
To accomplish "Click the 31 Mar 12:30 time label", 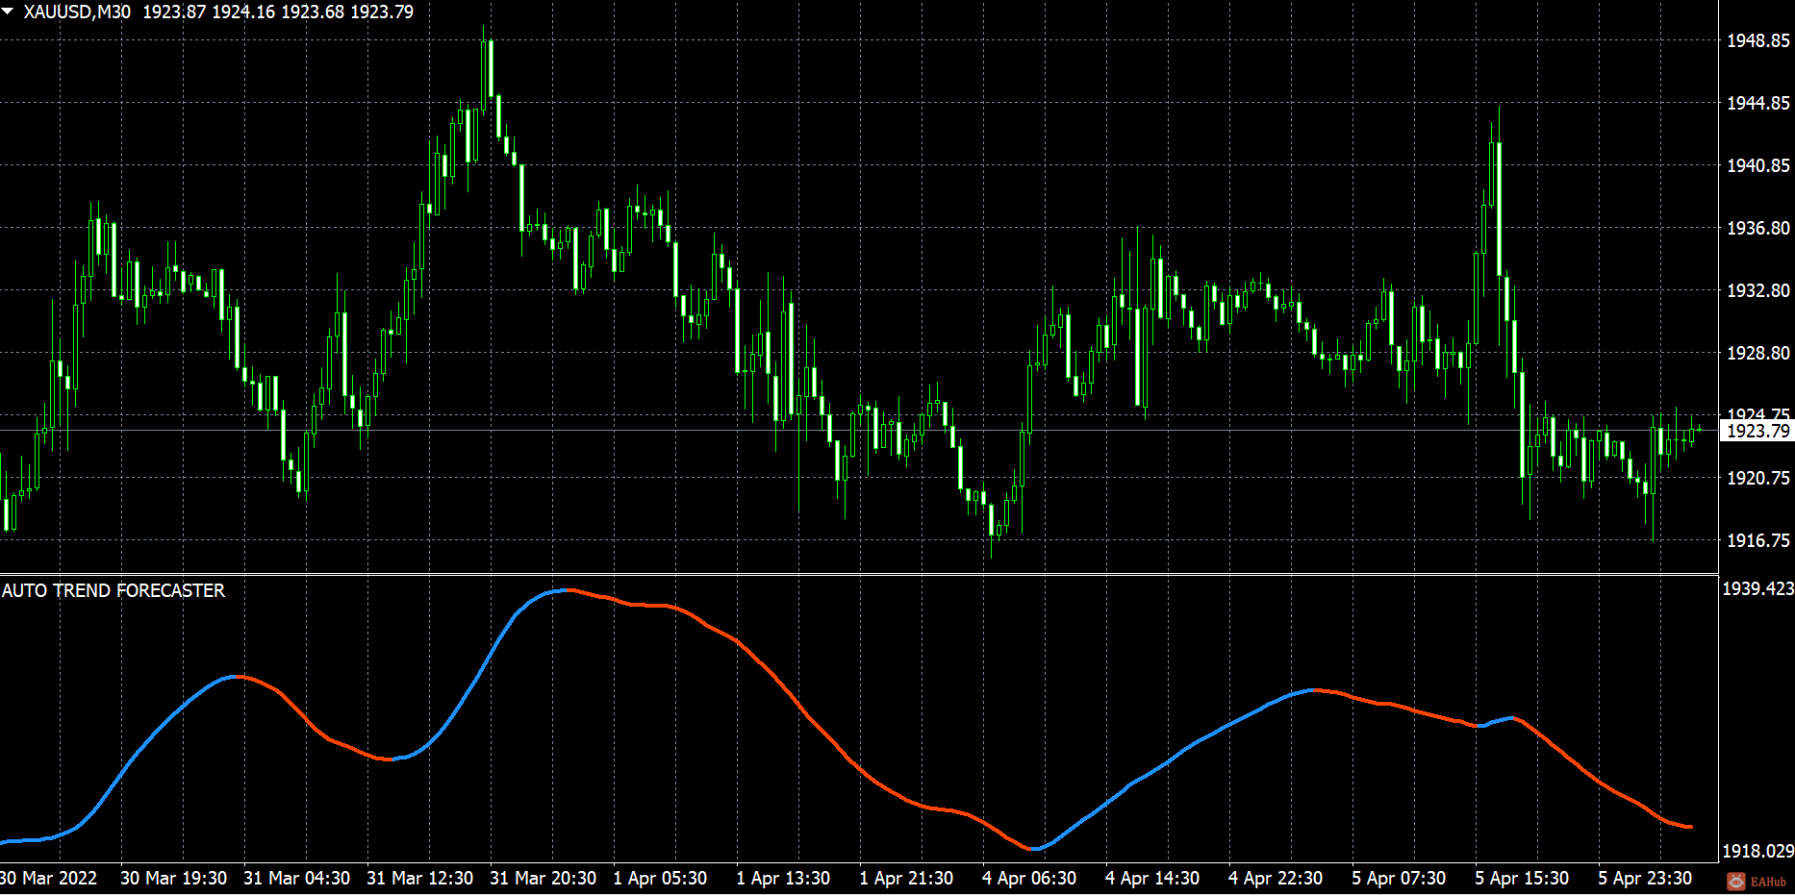I will click(x=420, y=878).
